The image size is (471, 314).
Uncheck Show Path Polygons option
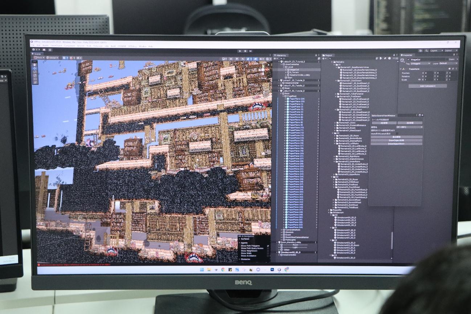268,246
